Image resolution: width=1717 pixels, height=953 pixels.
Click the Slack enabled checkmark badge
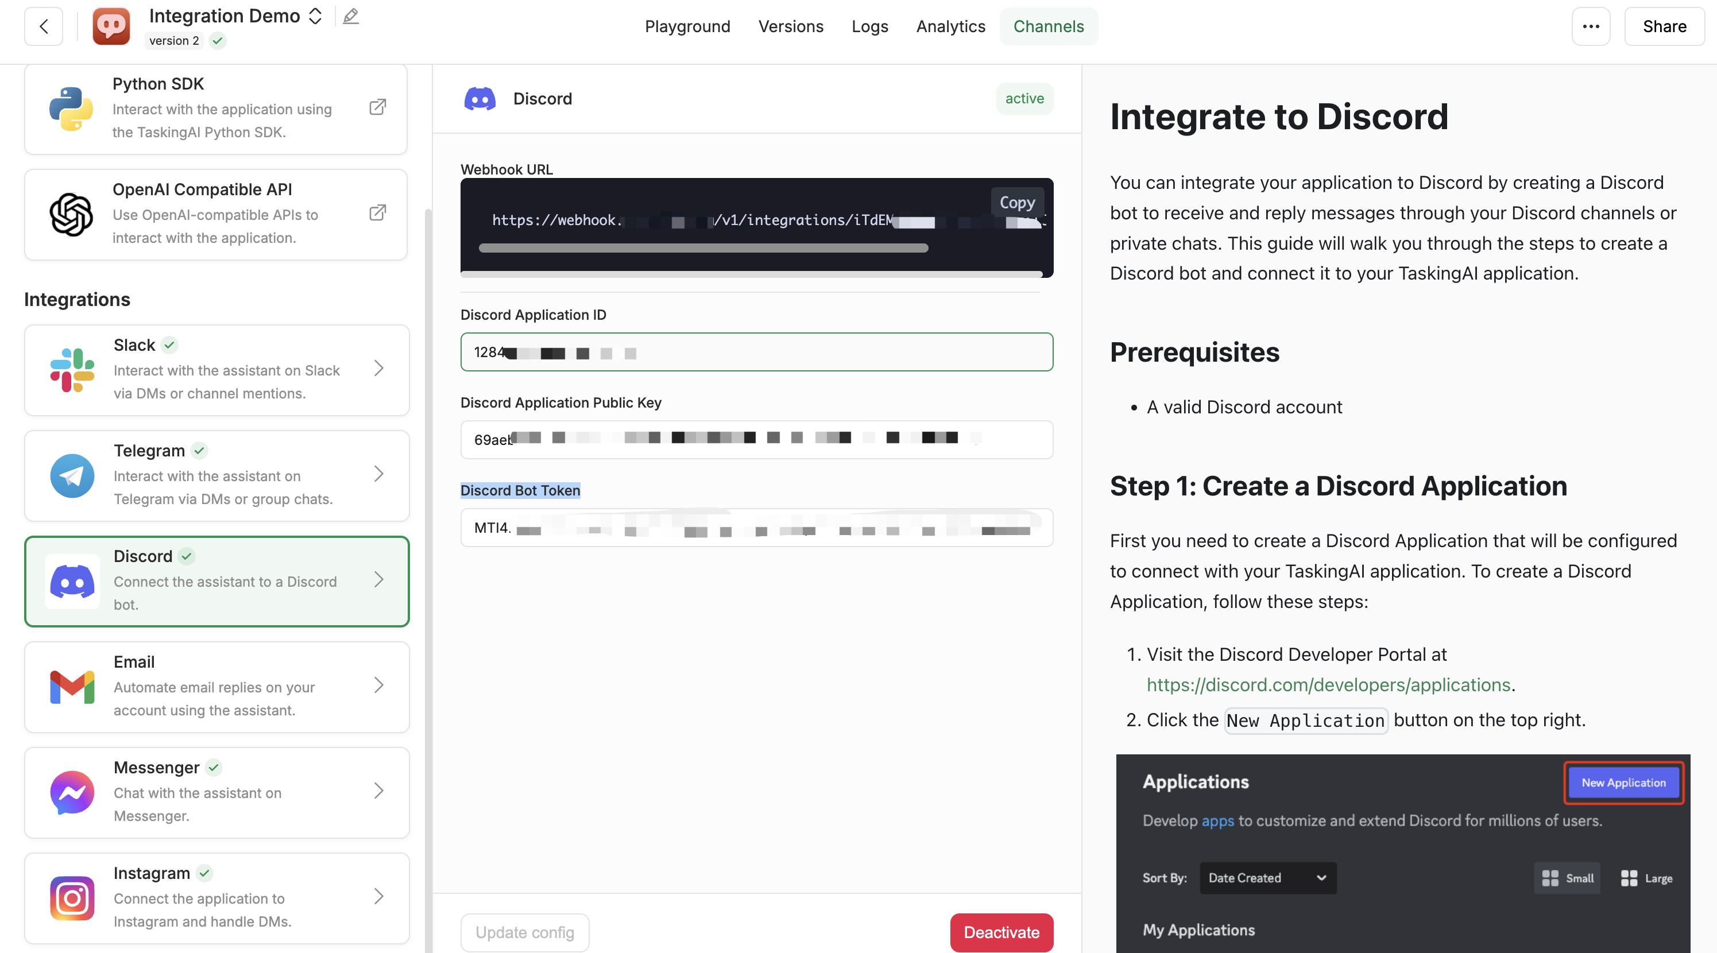tap(169, 345)
